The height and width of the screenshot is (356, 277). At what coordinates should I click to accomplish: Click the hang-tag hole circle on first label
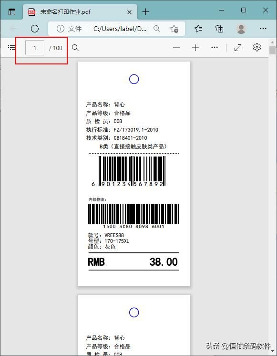pyautogui.click(x=134, y=79)
